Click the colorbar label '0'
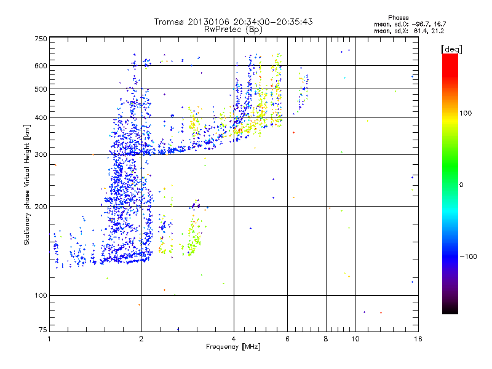Viewport: 492px width, 369px height. (461, 185)
